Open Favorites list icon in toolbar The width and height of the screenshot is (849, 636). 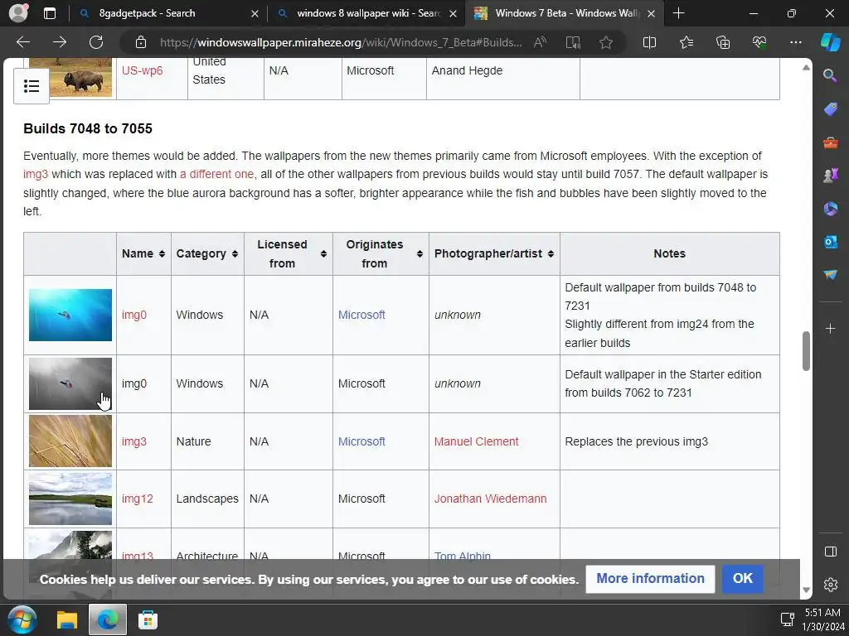pyautogui.click(x=686, y=42)
